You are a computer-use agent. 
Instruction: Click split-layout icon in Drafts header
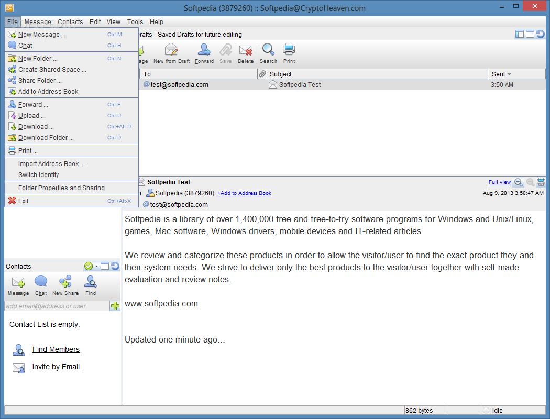point(520,34)
